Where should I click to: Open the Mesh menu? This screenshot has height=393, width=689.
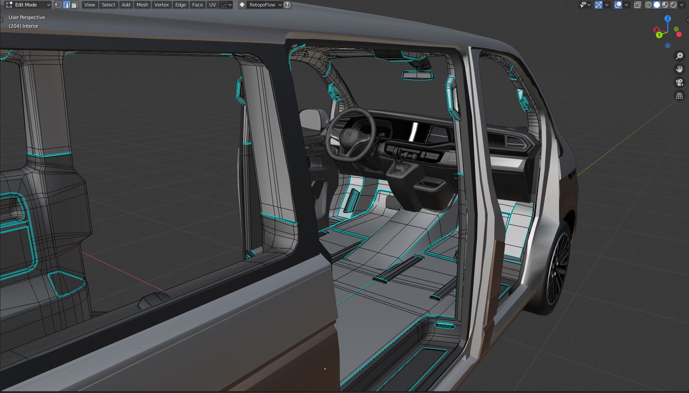tap(142, 5)
